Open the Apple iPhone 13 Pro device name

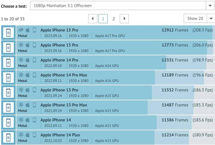(x=59, y=90)
